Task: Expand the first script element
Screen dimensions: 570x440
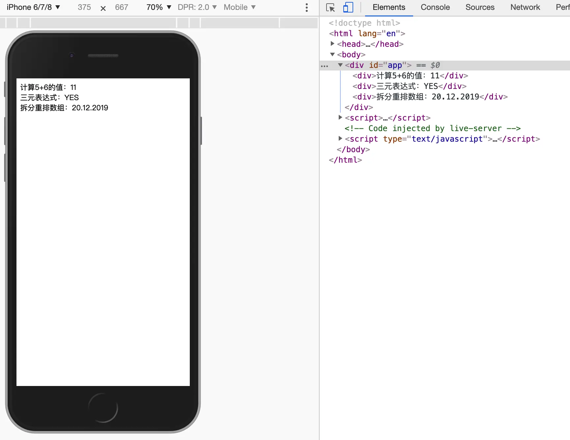Action: pos(340,117)
